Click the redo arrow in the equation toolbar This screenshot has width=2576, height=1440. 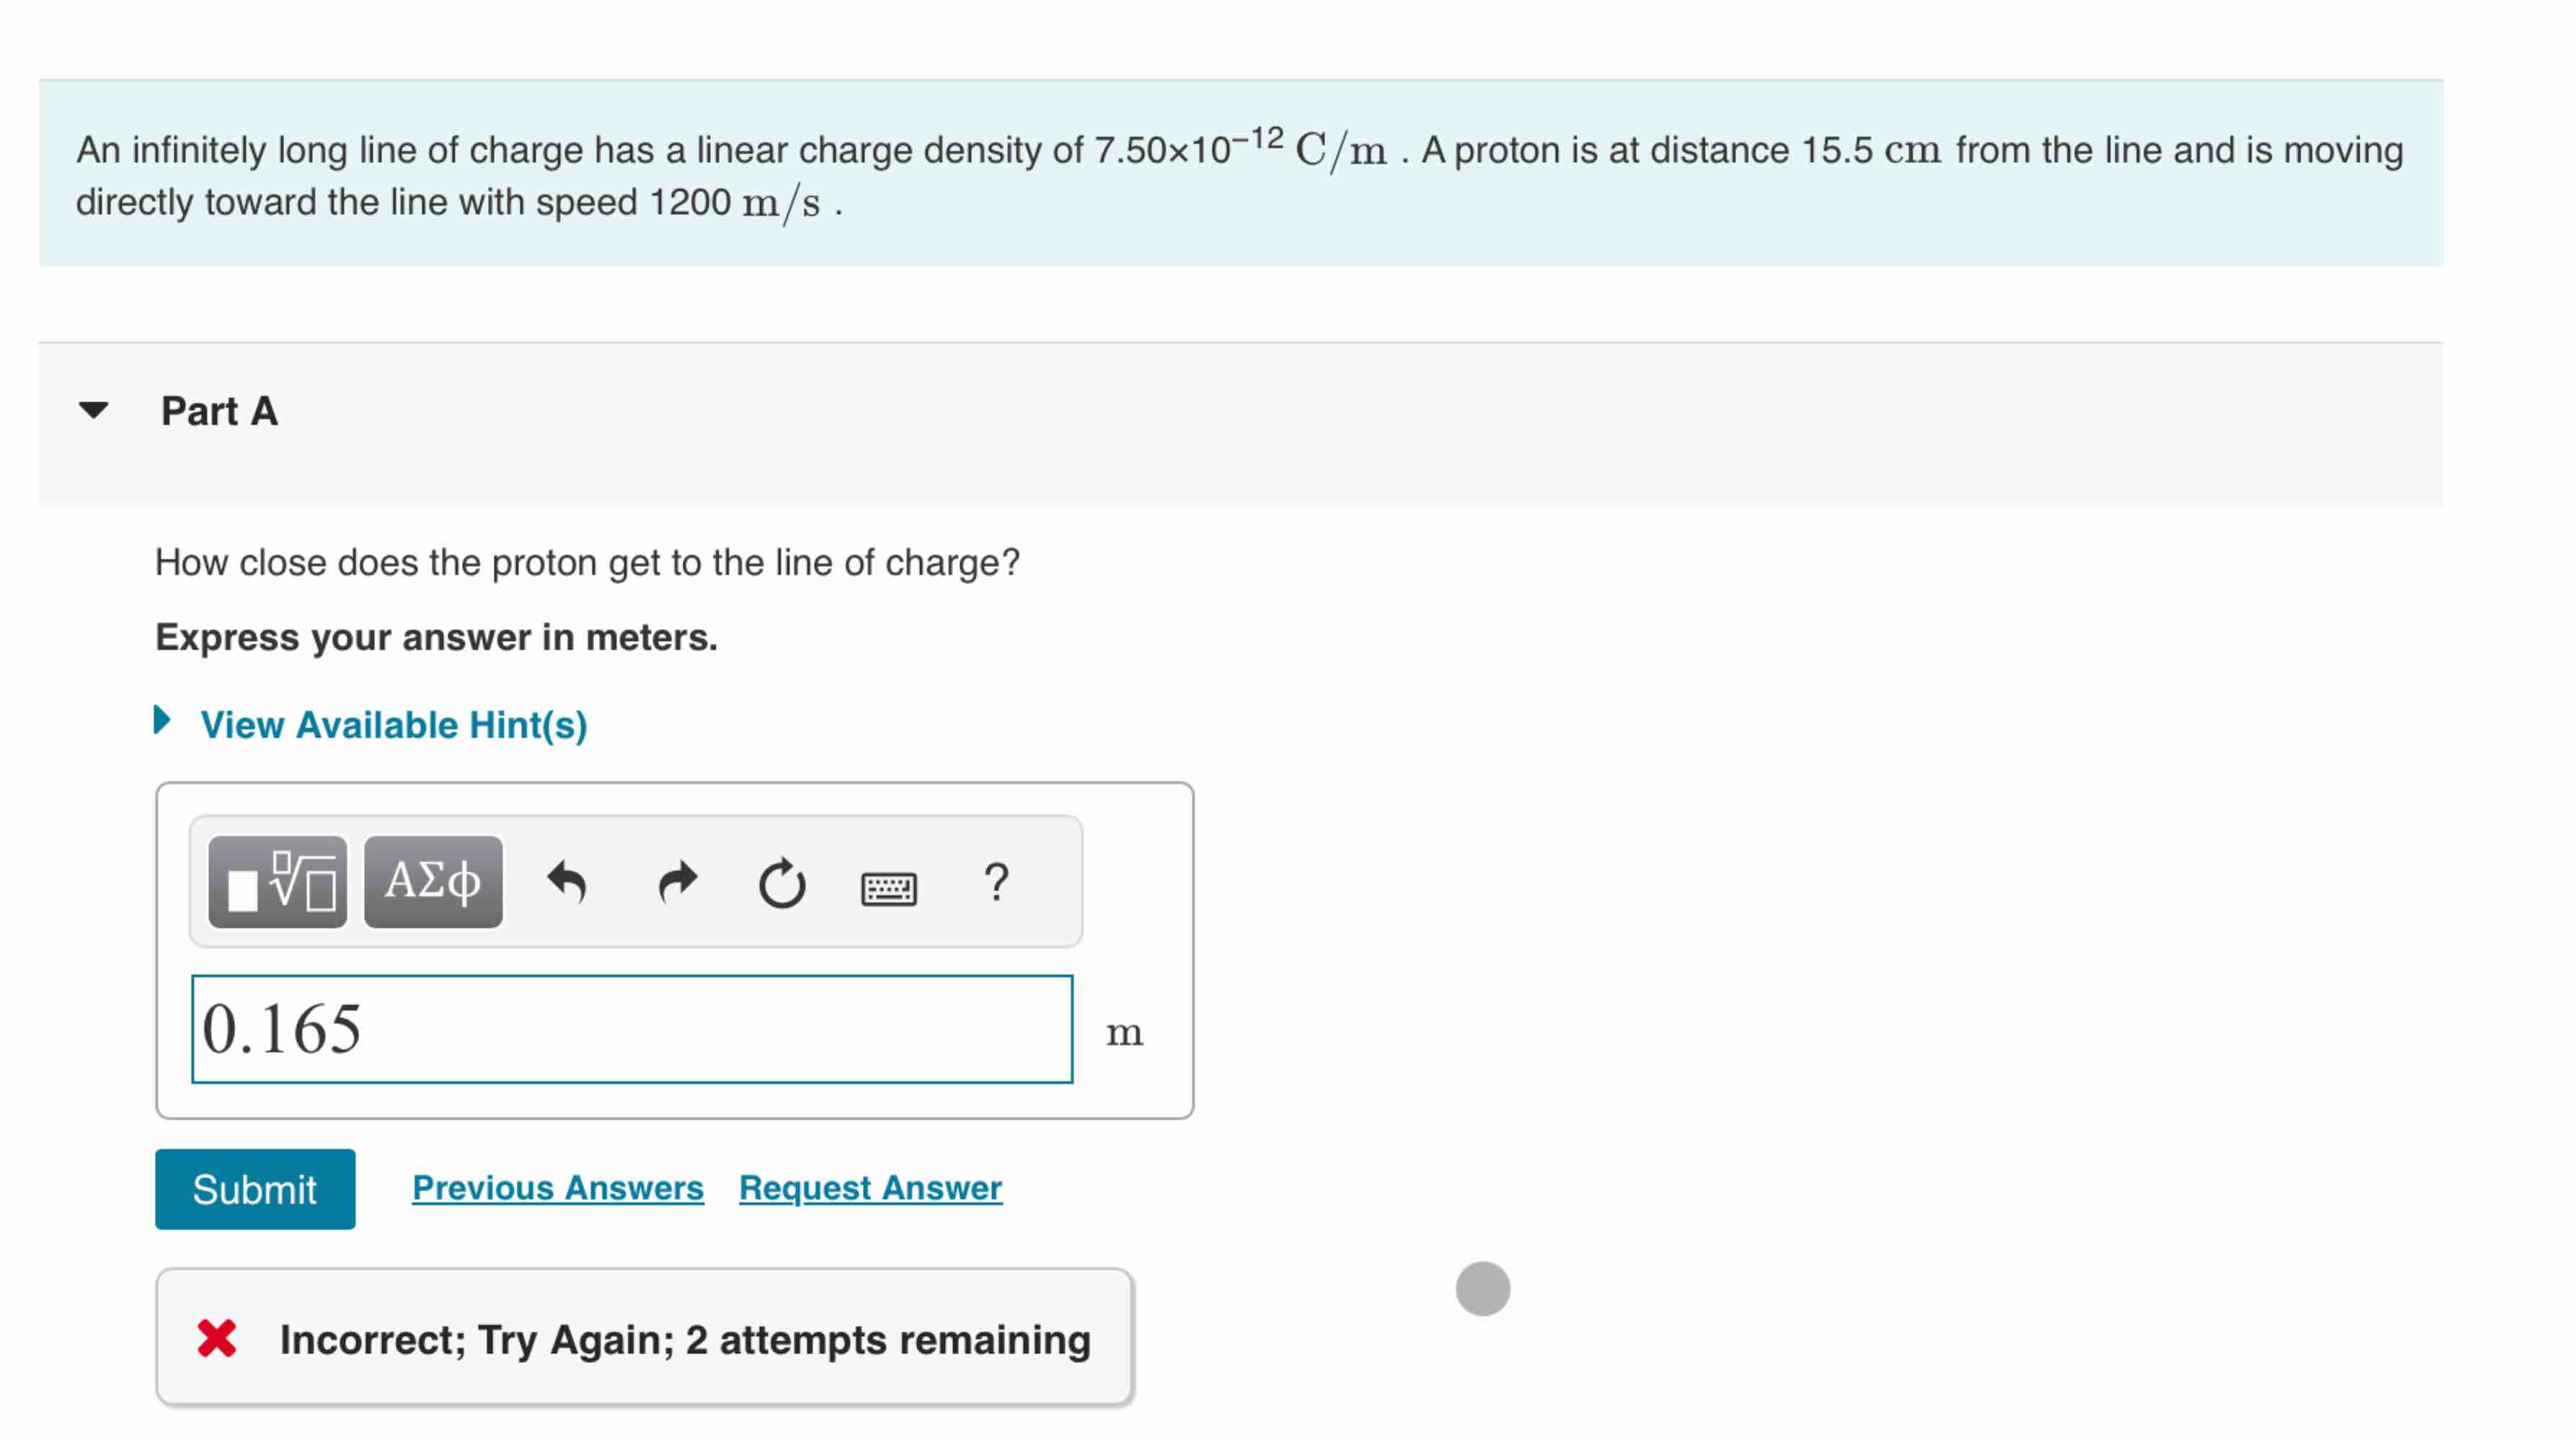678,881
